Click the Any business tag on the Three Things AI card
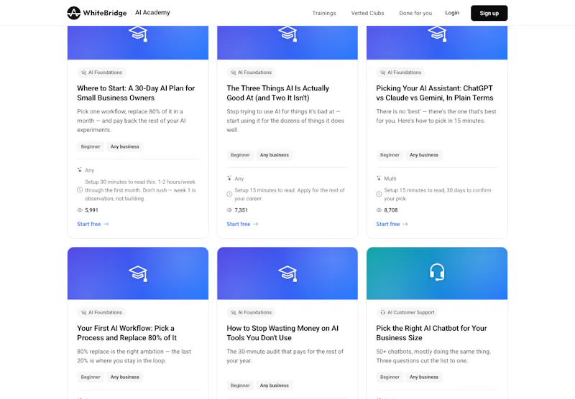This screenshot has width=575, height=399. pyautogui.click(x=275, y=155)
